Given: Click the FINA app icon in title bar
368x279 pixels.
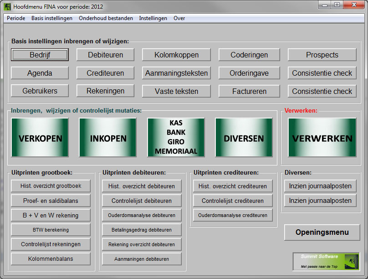Looking at the screenshot, I should 7,6.
